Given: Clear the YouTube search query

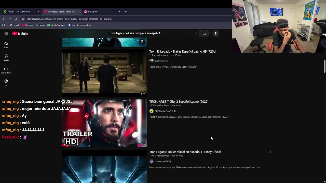Looking at the screenshot, I should click(196, 33).
